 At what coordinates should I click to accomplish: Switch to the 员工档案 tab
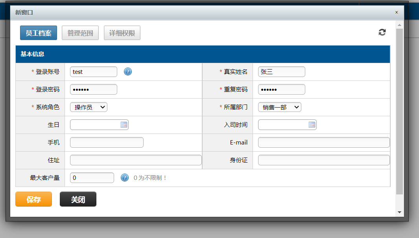pos(39,33)
